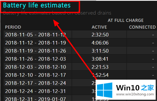Click the active time value 4:06:06
Screen dimensions: 157x101
pos(100,43)
